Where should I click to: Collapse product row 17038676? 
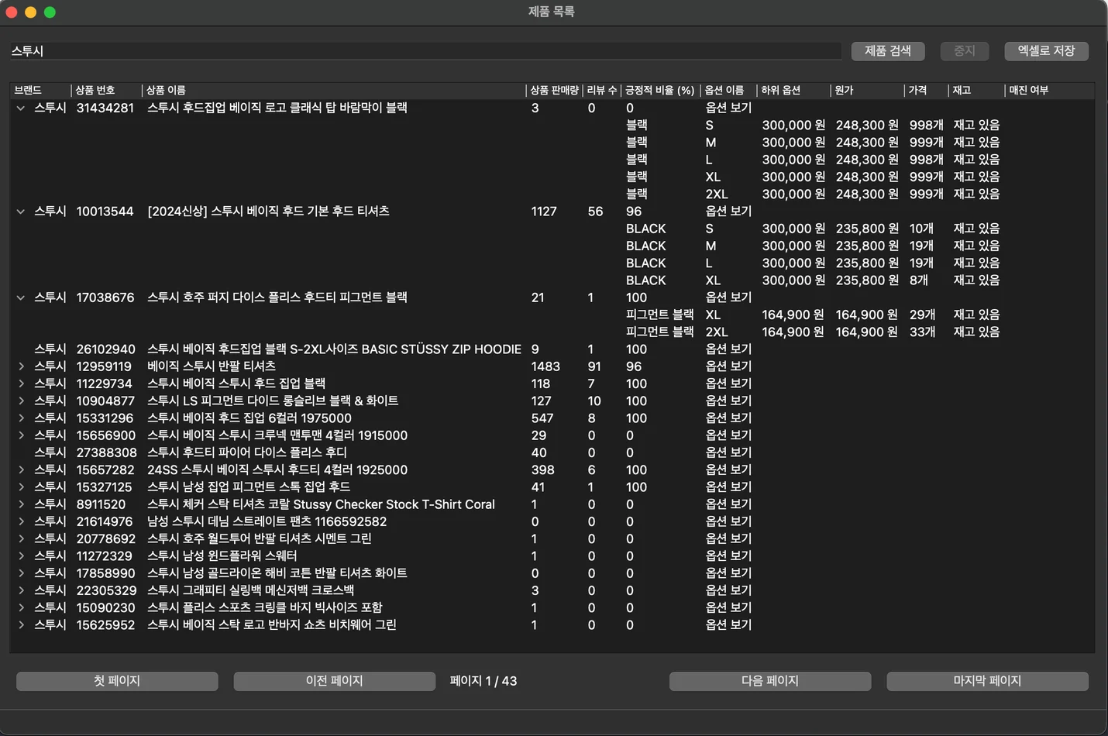21,297
